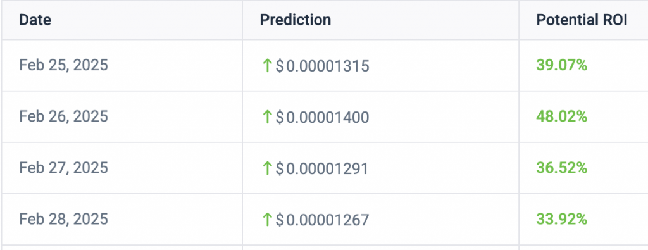Screen dimensions: 648x250
Task: Click the green up arrow for Feb 25
Action: [267, 66]
